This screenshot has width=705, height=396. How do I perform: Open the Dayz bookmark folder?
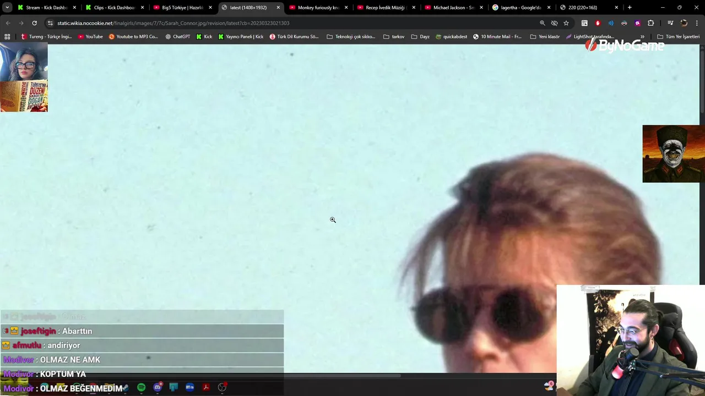click(x=420, y=36)
